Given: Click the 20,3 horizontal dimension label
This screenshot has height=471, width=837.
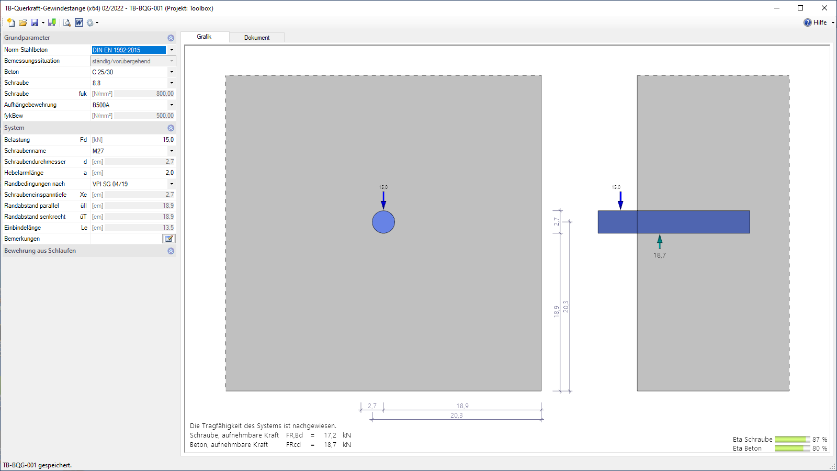Looking at the screenshot, I should (x=457, y=416).
